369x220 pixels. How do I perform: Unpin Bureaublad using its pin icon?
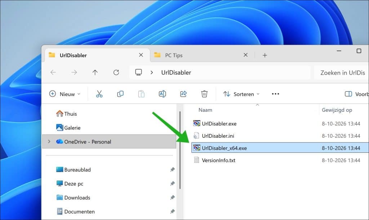173,169
